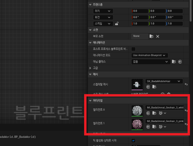Collapse the 소켓 section
193x146 pixels.
pos(90,30)
